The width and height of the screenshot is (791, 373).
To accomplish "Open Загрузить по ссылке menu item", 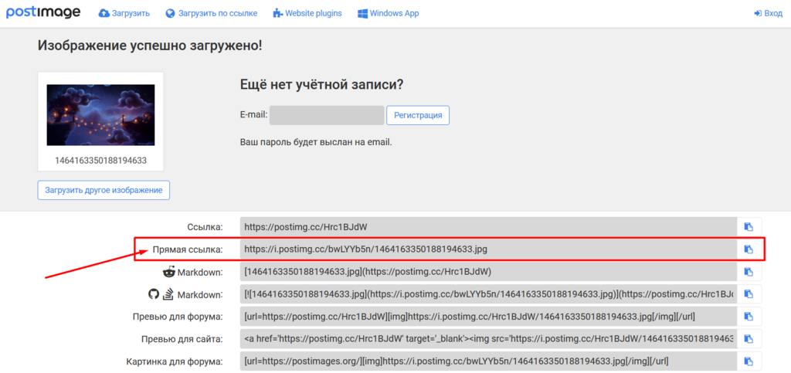I will click(211, 14).
